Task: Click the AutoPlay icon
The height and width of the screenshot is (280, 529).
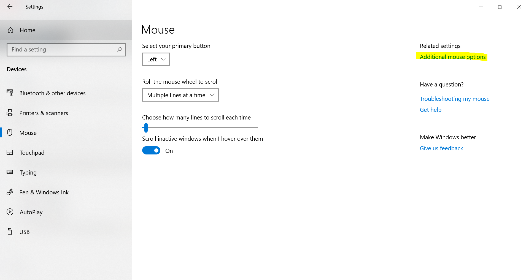Action: 10,212
